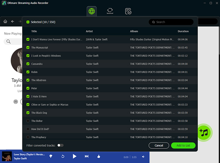This screenshot has width=220, height=163.
Task: Click Taylor Swift artist in player bar
Action: click(x=20, y=159)
